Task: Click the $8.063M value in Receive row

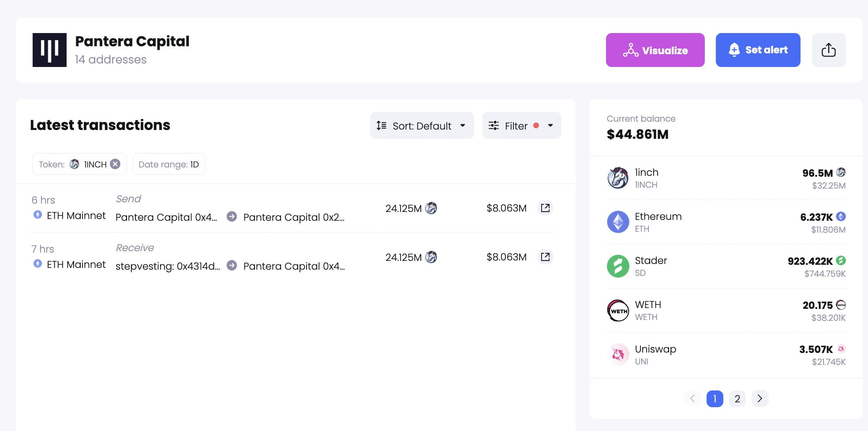Action: (506, 257)
